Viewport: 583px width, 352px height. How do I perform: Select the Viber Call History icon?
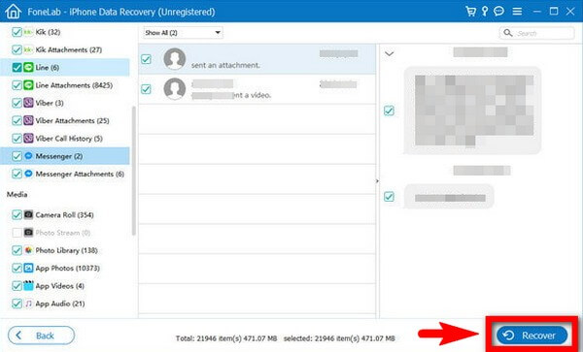28,138
